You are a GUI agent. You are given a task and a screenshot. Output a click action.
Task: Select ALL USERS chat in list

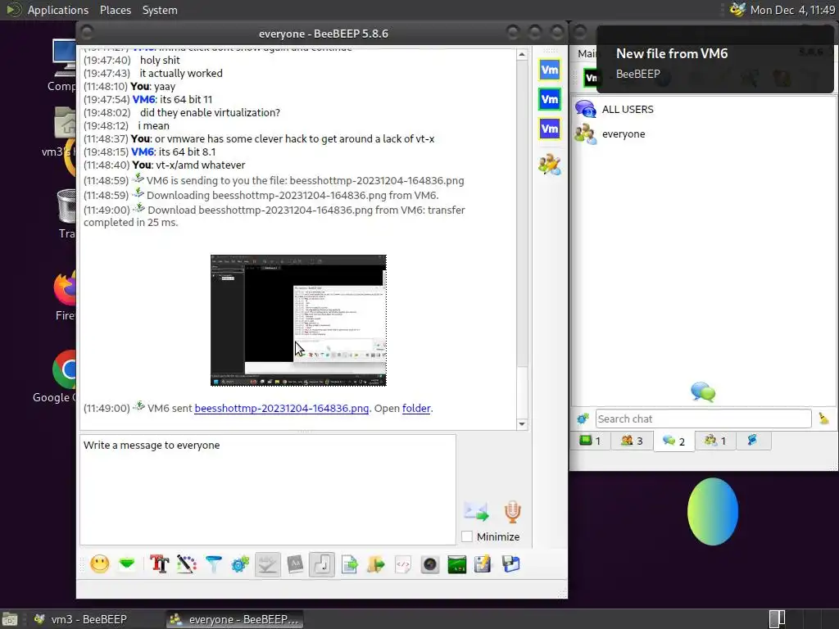703,109
